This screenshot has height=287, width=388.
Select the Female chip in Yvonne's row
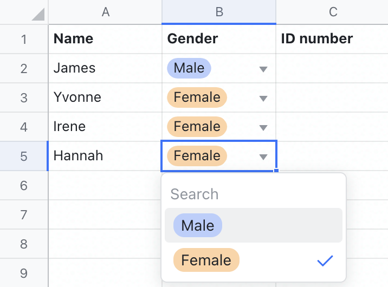pyautogui.click(x=197, y=97)
